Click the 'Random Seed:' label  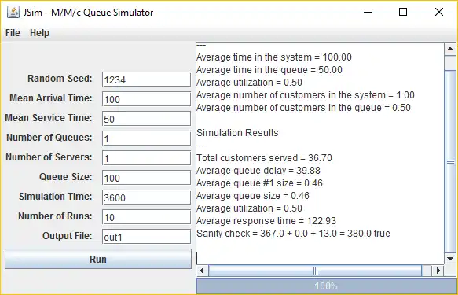click(60, 79)
